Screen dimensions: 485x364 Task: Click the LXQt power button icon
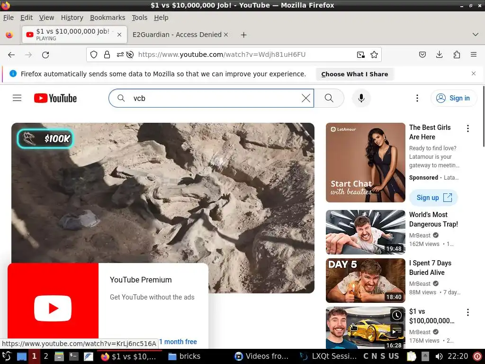[477, 356]
